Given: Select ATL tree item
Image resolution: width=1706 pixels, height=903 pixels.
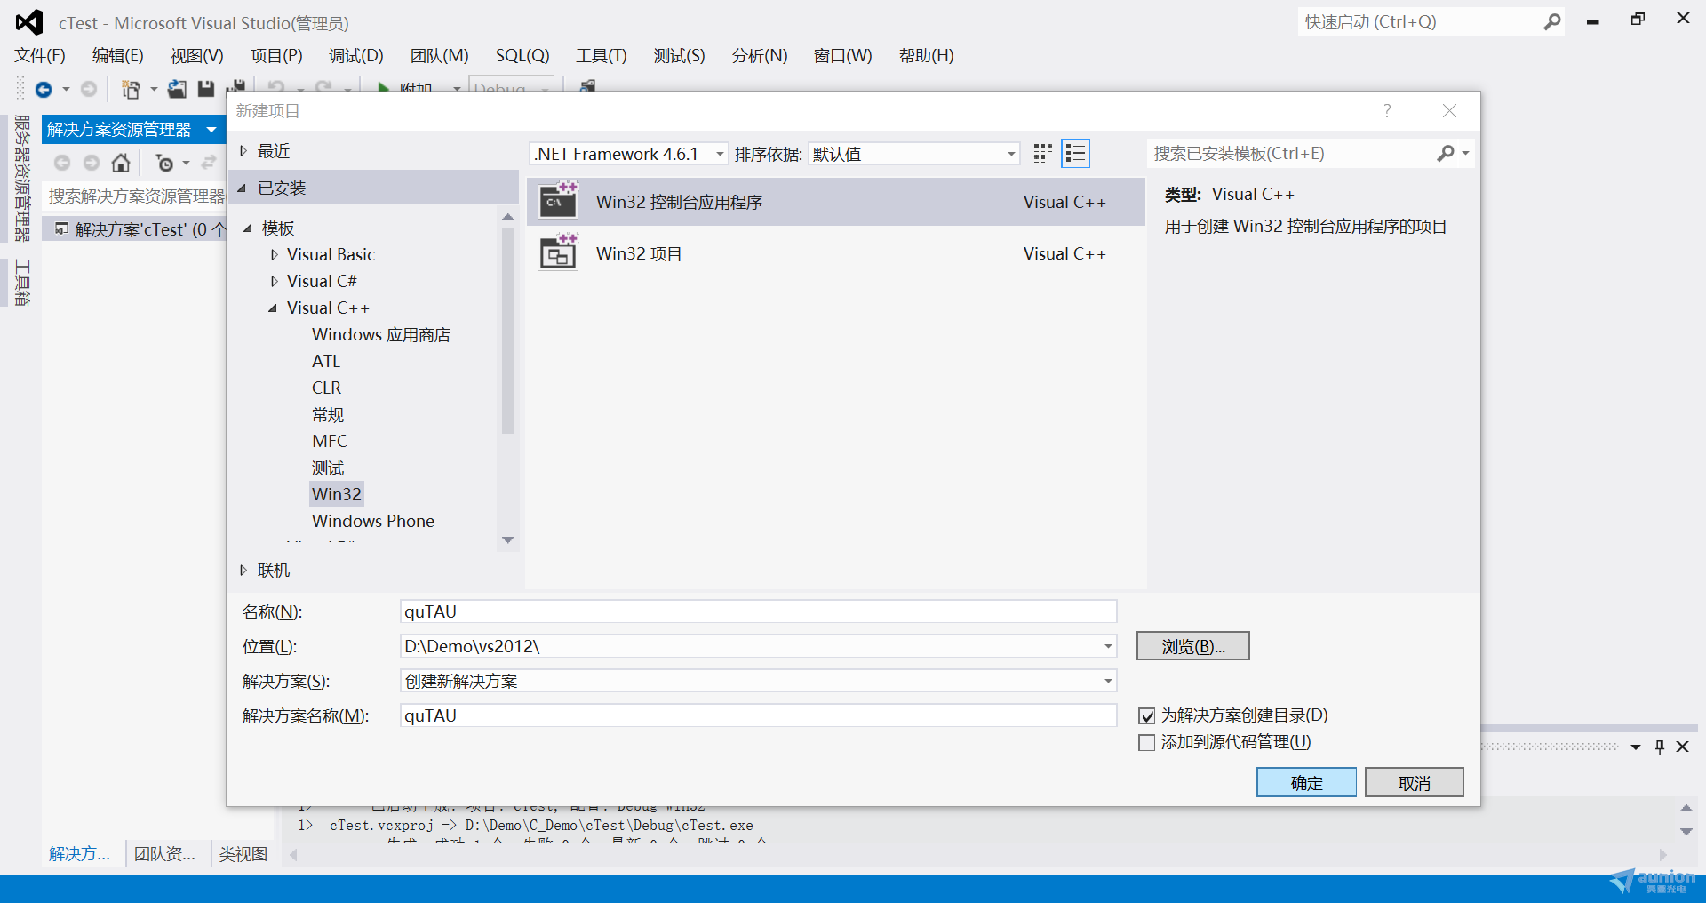Looking at the screenshot, I should 326,362.
